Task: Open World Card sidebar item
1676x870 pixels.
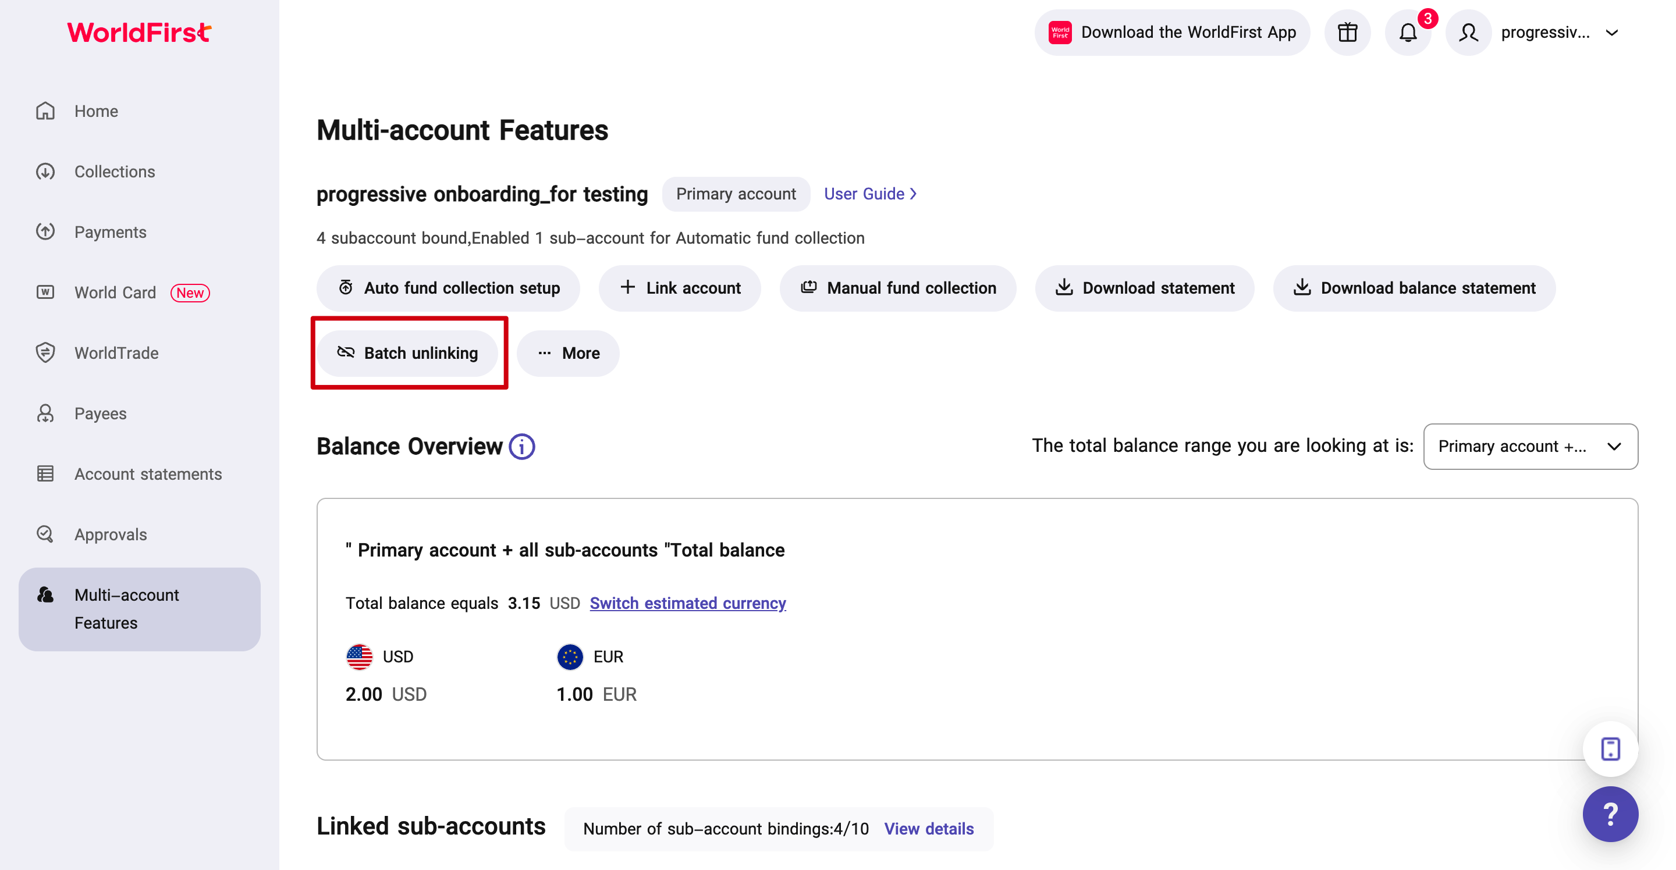Action: tap(115, 293)
